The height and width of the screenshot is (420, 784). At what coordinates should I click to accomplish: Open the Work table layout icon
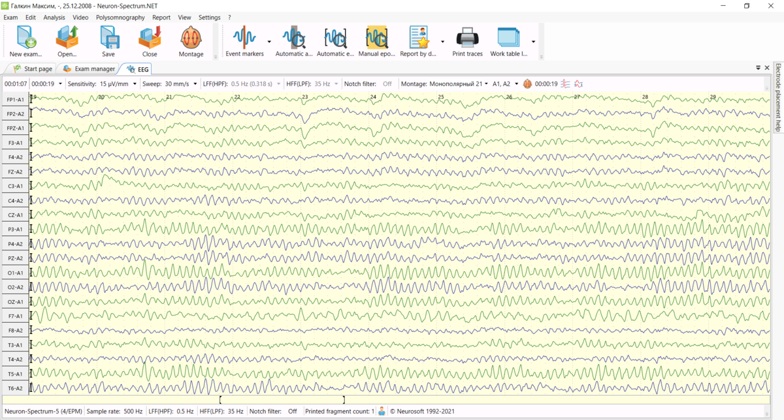click(x=508, y=38)
